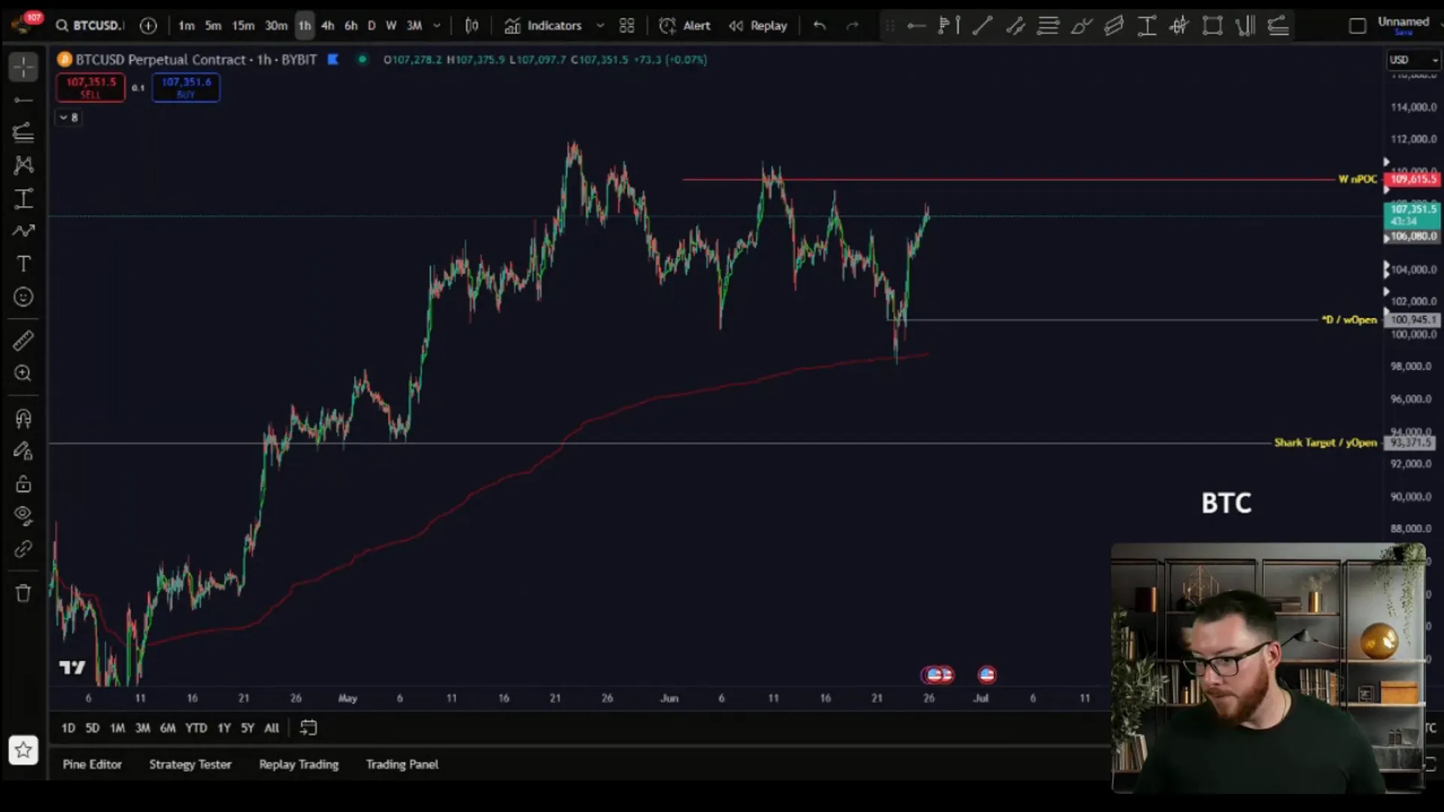This screenshot has height=812, width=1444.
Task: Select the 3M timeframe
Action: click(414, 26)
